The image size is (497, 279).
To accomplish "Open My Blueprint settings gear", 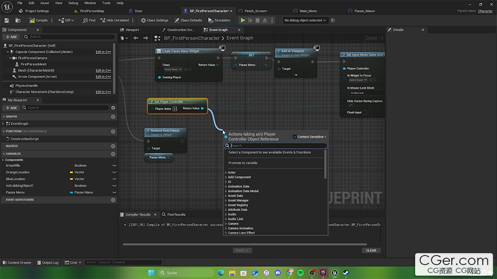I will click(x=113, y=108).
